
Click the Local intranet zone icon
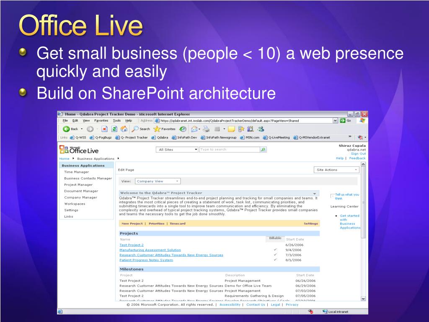(325, 312)
